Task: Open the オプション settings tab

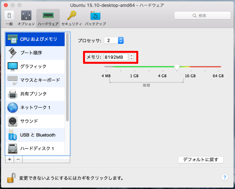Action: (26, 18)
